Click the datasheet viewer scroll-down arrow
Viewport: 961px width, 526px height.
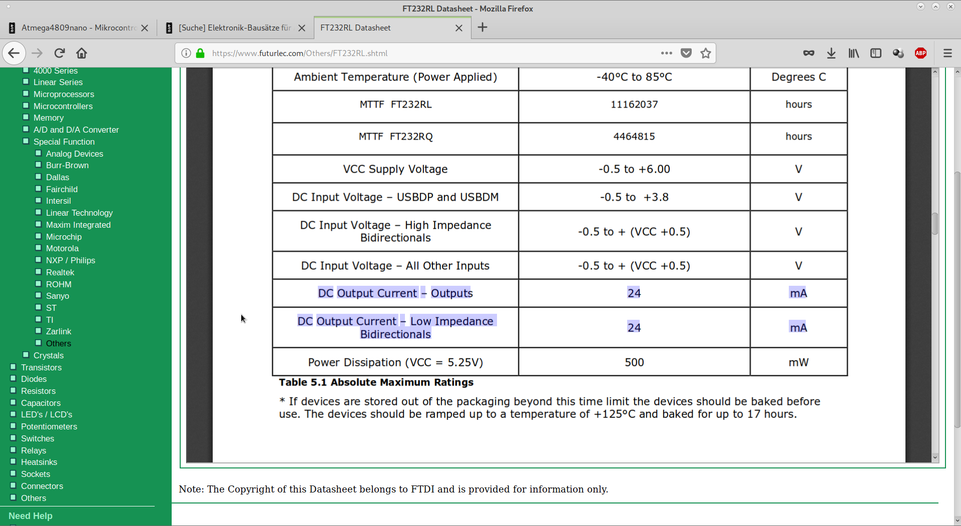pyautogui.click(x=935, y=457)
